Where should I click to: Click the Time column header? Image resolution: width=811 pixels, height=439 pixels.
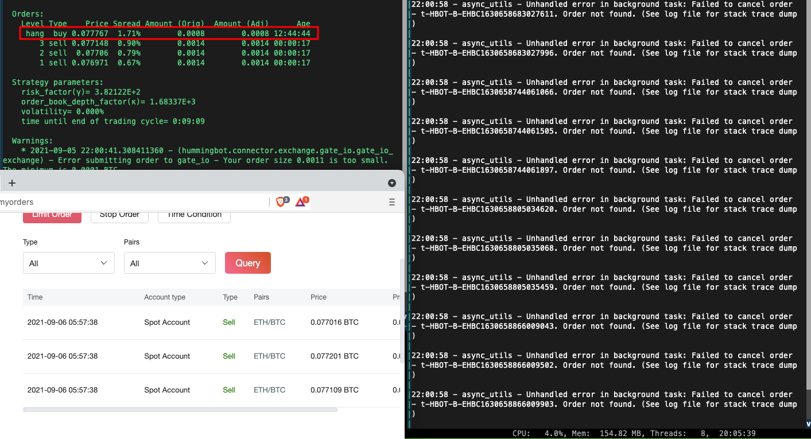34,297
